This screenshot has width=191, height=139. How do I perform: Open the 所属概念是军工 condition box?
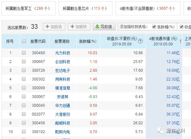point(28,8)
